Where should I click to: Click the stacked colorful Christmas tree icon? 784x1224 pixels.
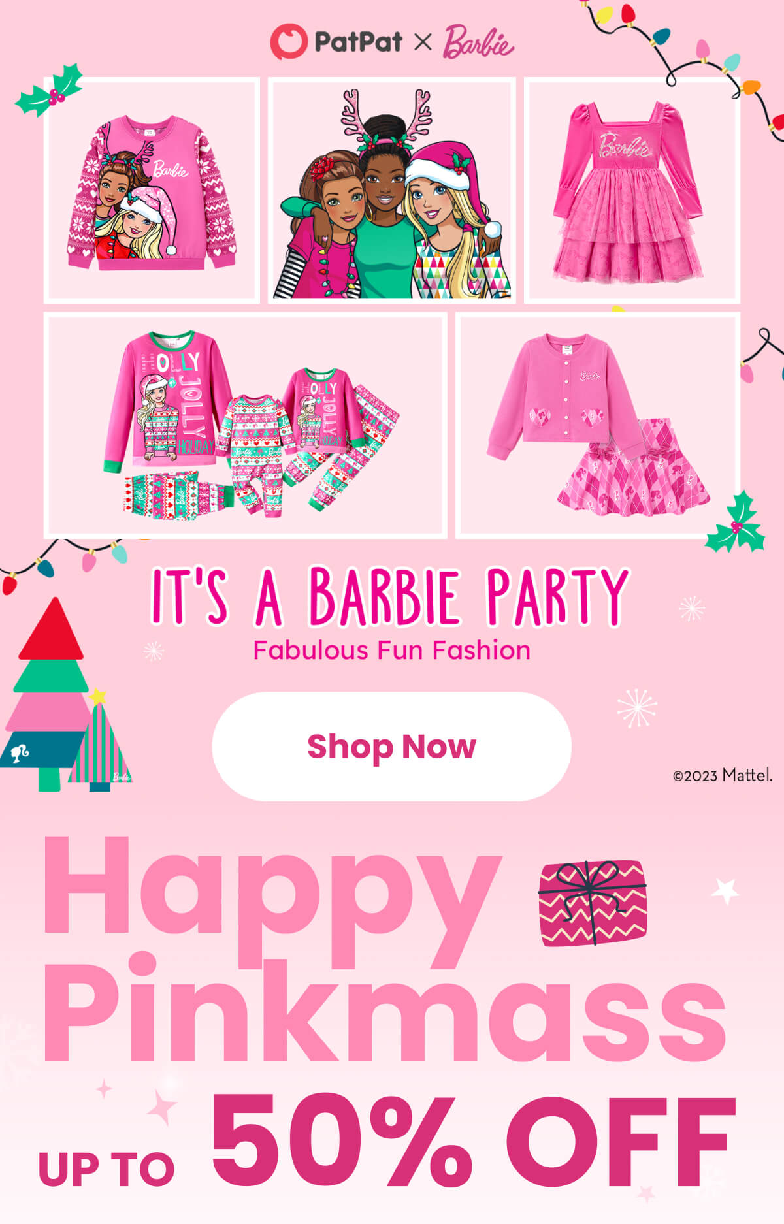(x=47, y=694)
